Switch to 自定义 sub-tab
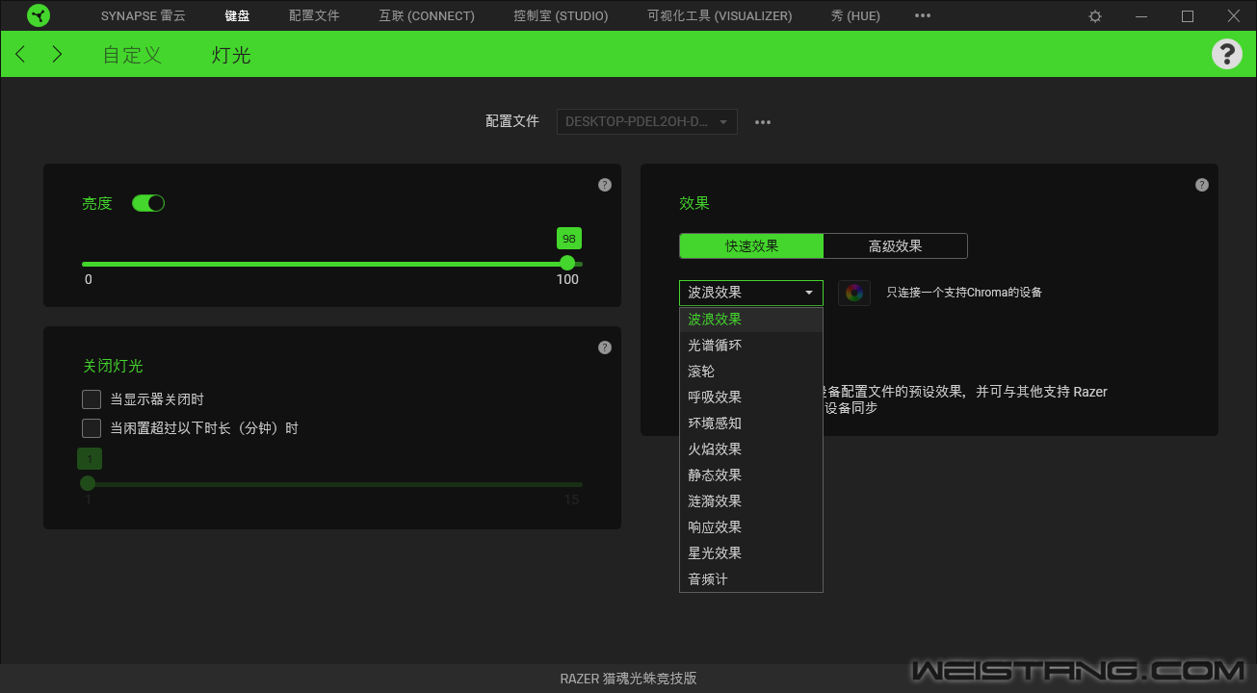This screenshot has height=693, width=1257. (132, 55)
